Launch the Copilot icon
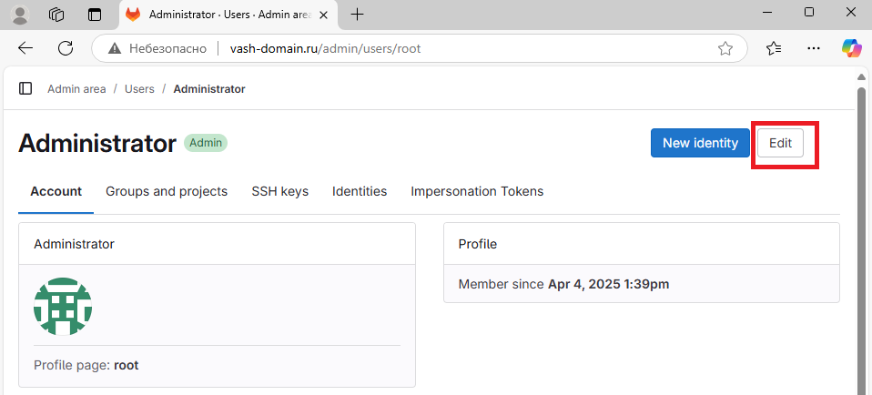 tap(851, 48)
